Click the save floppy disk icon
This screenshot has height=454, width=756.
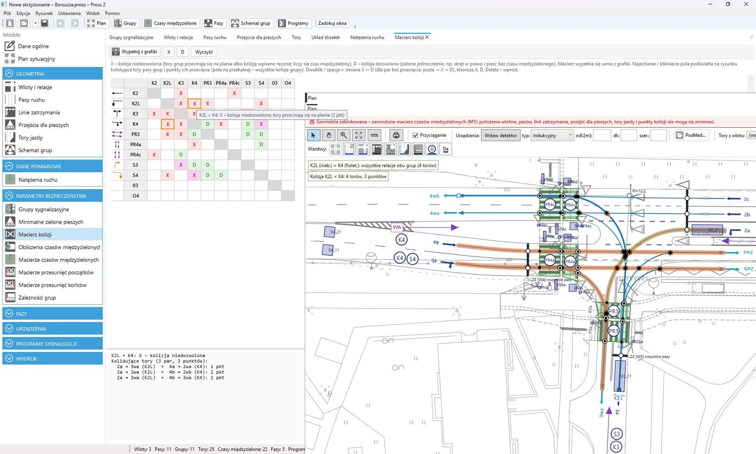(44, 23)
